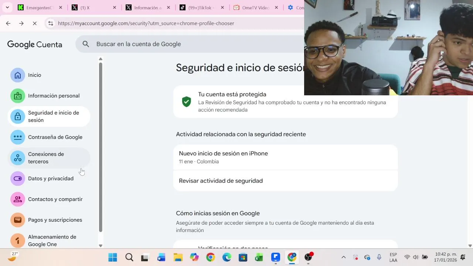
Task: Click the microphone icon in system tray
Action: click(x=379, y=257)
